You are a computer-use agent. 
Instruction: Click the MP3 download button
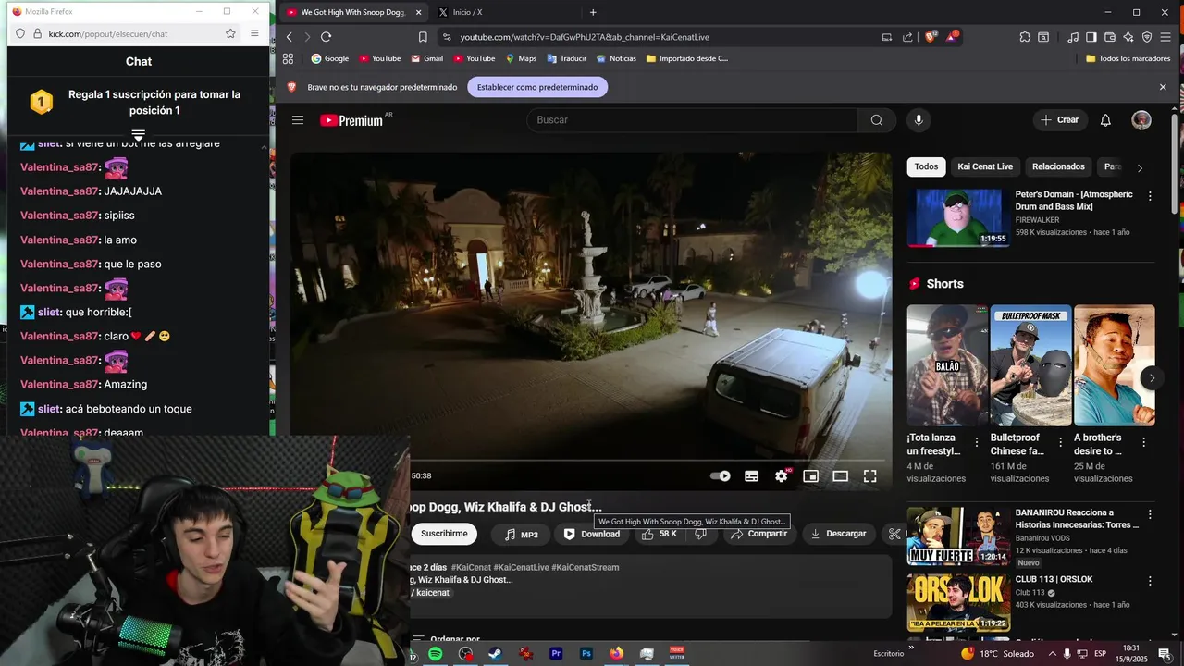point(521,534)
